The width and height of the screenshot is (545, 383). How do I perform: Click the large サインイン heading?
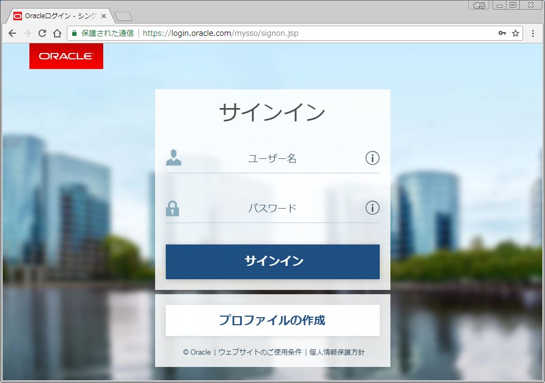click(x=273, y=113)
